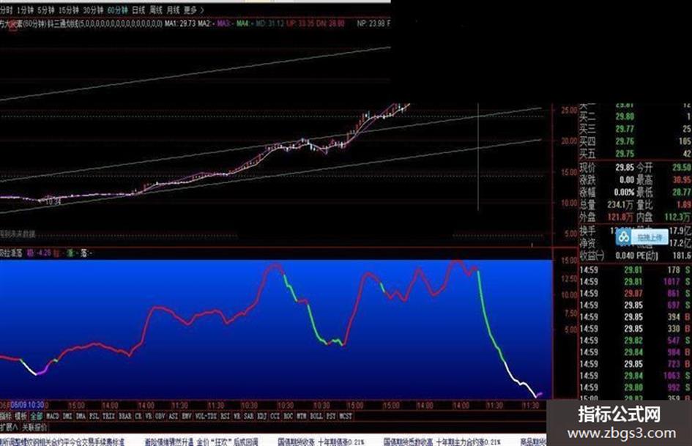692x446 pixels.
Task: Apply the ASI indicator
Action: 173,416
